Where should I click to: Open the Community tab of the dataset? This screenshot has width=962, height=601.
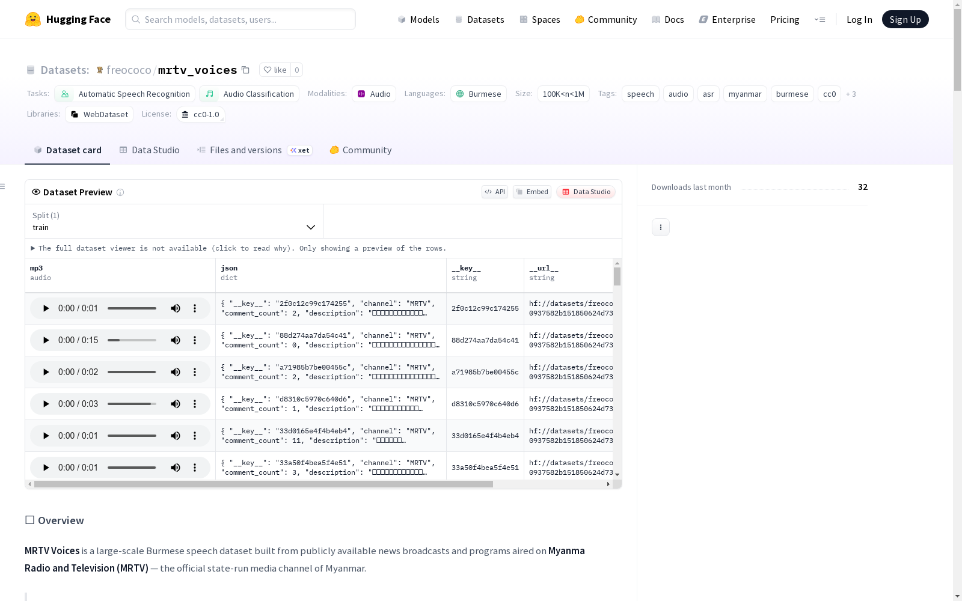click(361, 150)
